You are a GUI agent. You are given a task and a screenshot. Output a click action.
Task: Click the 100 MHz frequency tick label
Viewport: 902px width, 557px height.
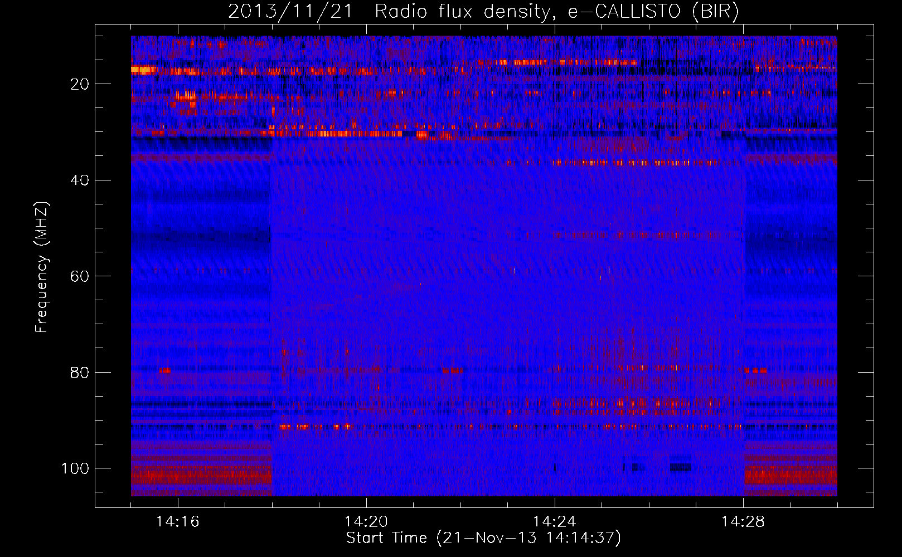tap(75, 468)
